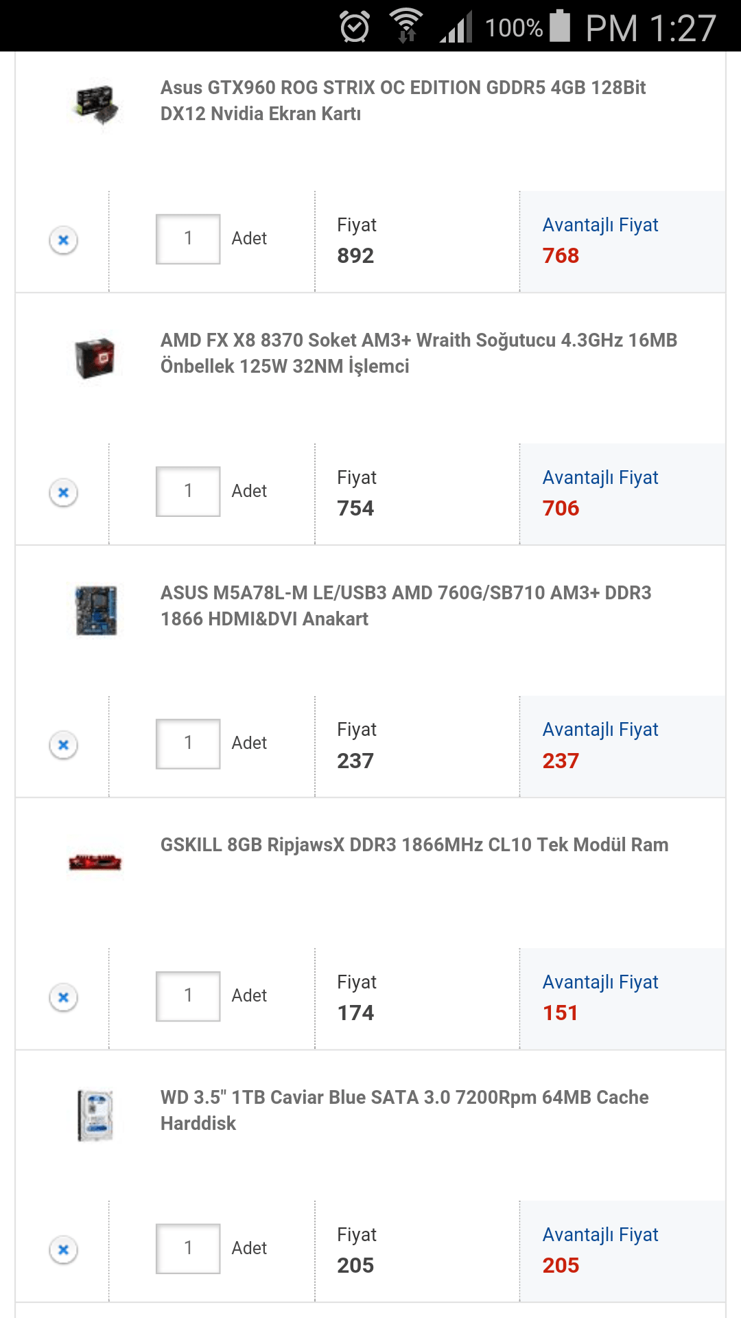Open the Asus GTX960 ROG STRIX product link
The width and height of the screenshot is (741, 1318).
pyautogui.click(x=403, y=100)
